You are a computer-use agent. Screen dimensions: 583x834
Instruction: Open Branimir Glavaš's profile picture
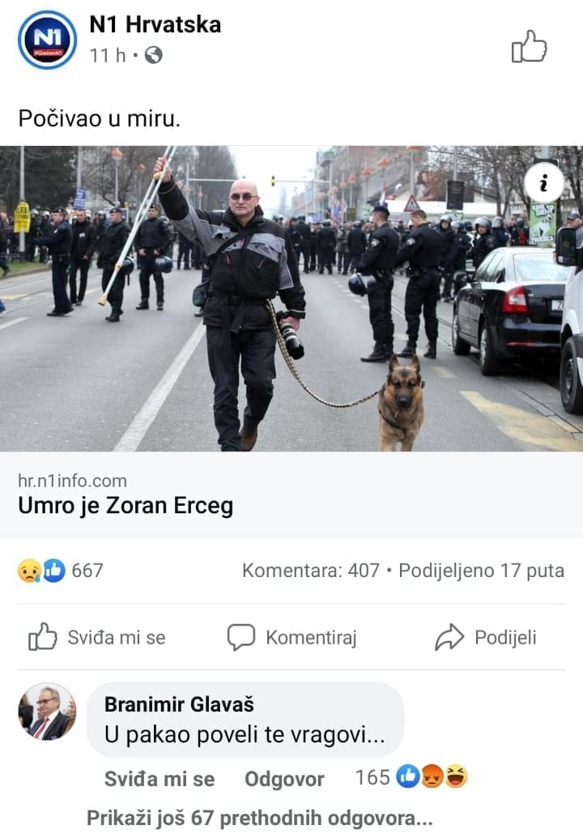pyautogui.click(x=47, y=712)
